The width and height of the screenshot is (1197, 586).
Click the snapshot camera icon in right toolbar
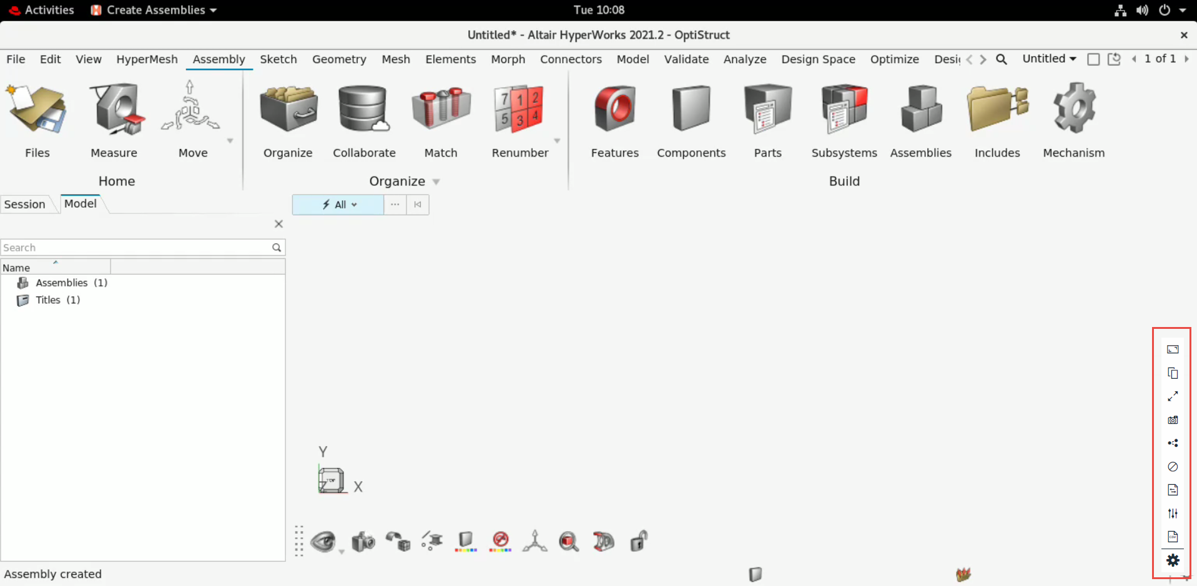[1173, 420]
